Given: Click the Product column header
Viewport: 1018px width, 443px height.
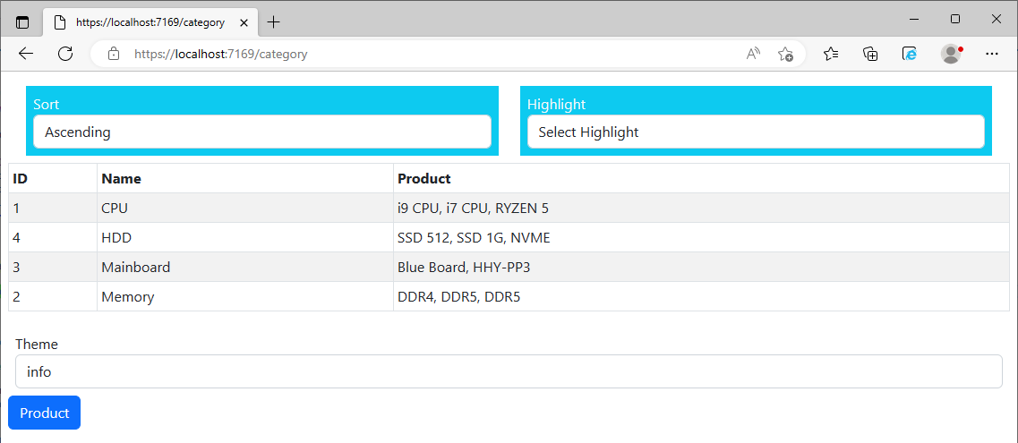Looking at the screenshot, I should coord(701,178).
